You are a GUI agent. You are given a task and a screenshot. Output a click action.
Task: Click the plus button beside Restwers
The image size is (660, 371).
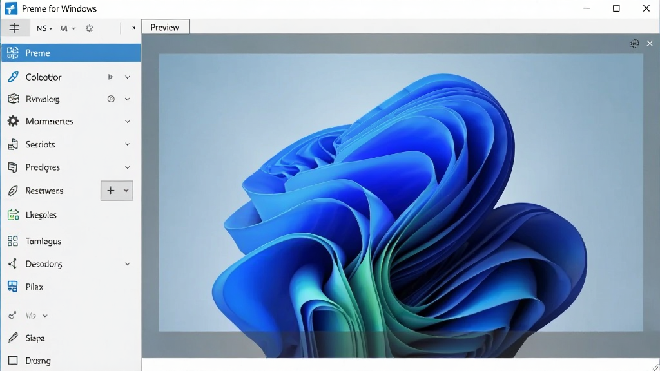110,191
